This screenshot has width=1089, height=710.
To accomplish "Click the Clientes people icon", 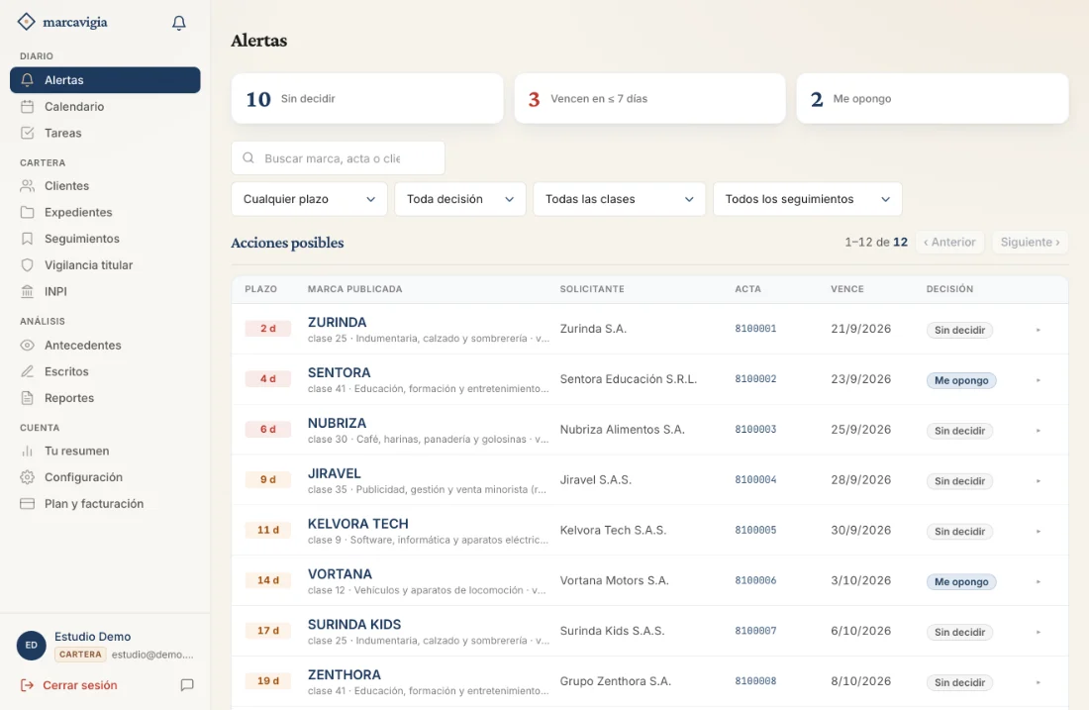I will click(x=27, y=185).
